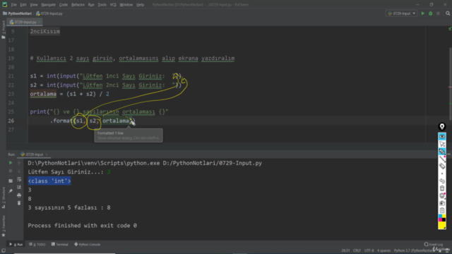
Task: Rerun program with Run panel green arrow
Action: click(11, 163)
